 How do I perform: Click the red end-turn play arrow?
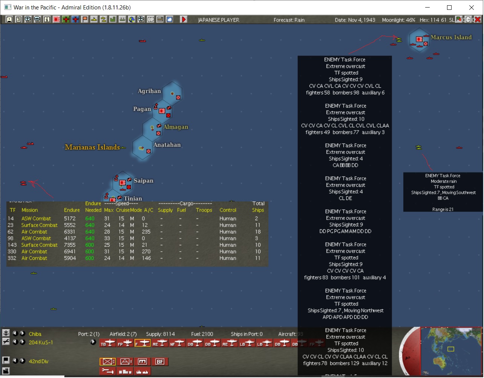click(184, 20)
